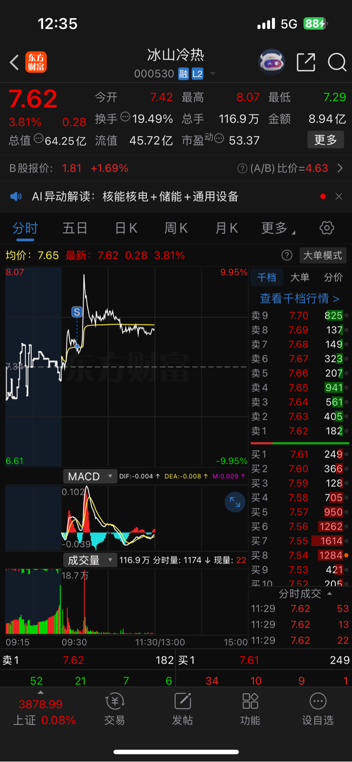Tap 11:29 trade with volume 53
Screen dimensions: 352x762
point(300,609)
